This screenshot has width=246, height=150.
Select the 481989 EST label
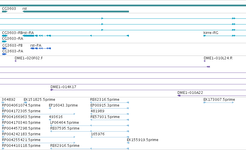coord(97,111)
